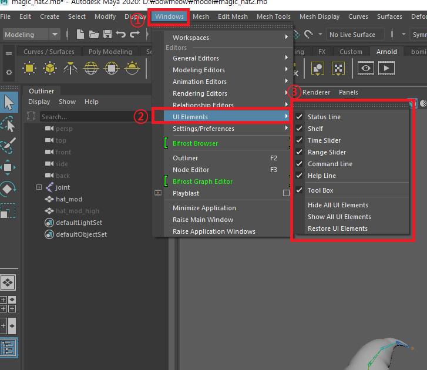The image size is (427, 370).
Task: Open the viewport Panels menu
Action: (348, 92)
